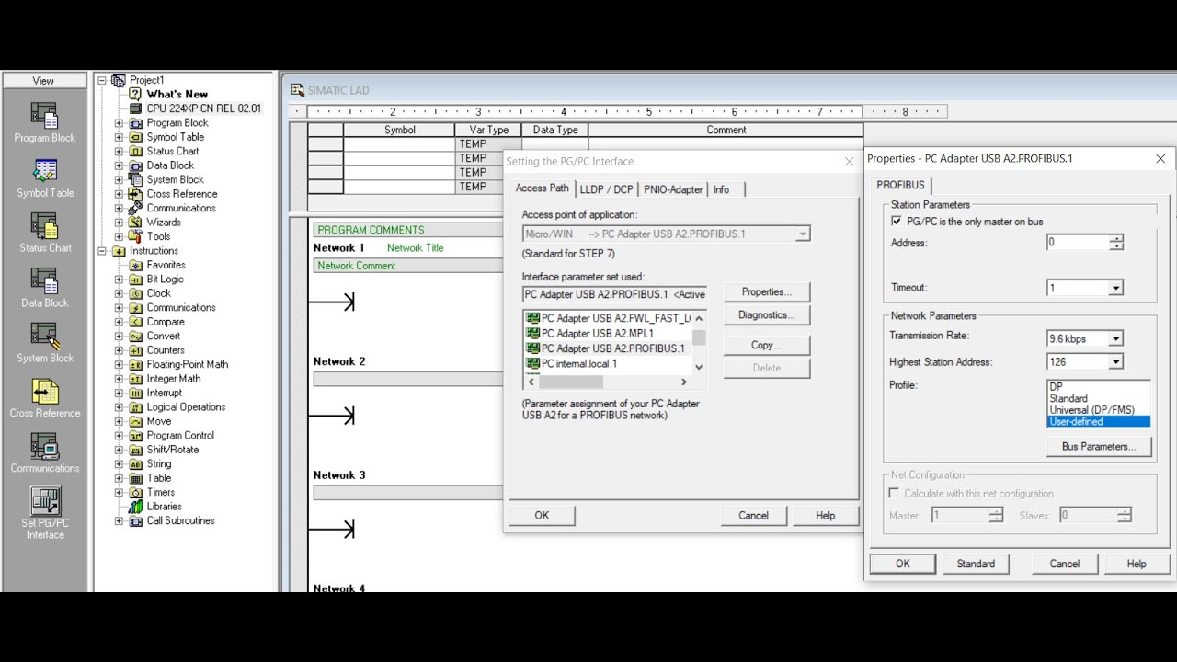Select the PROFIBUS tab in Properties
The width and height of the screenshot is (1177, 662).
[901, 185]
